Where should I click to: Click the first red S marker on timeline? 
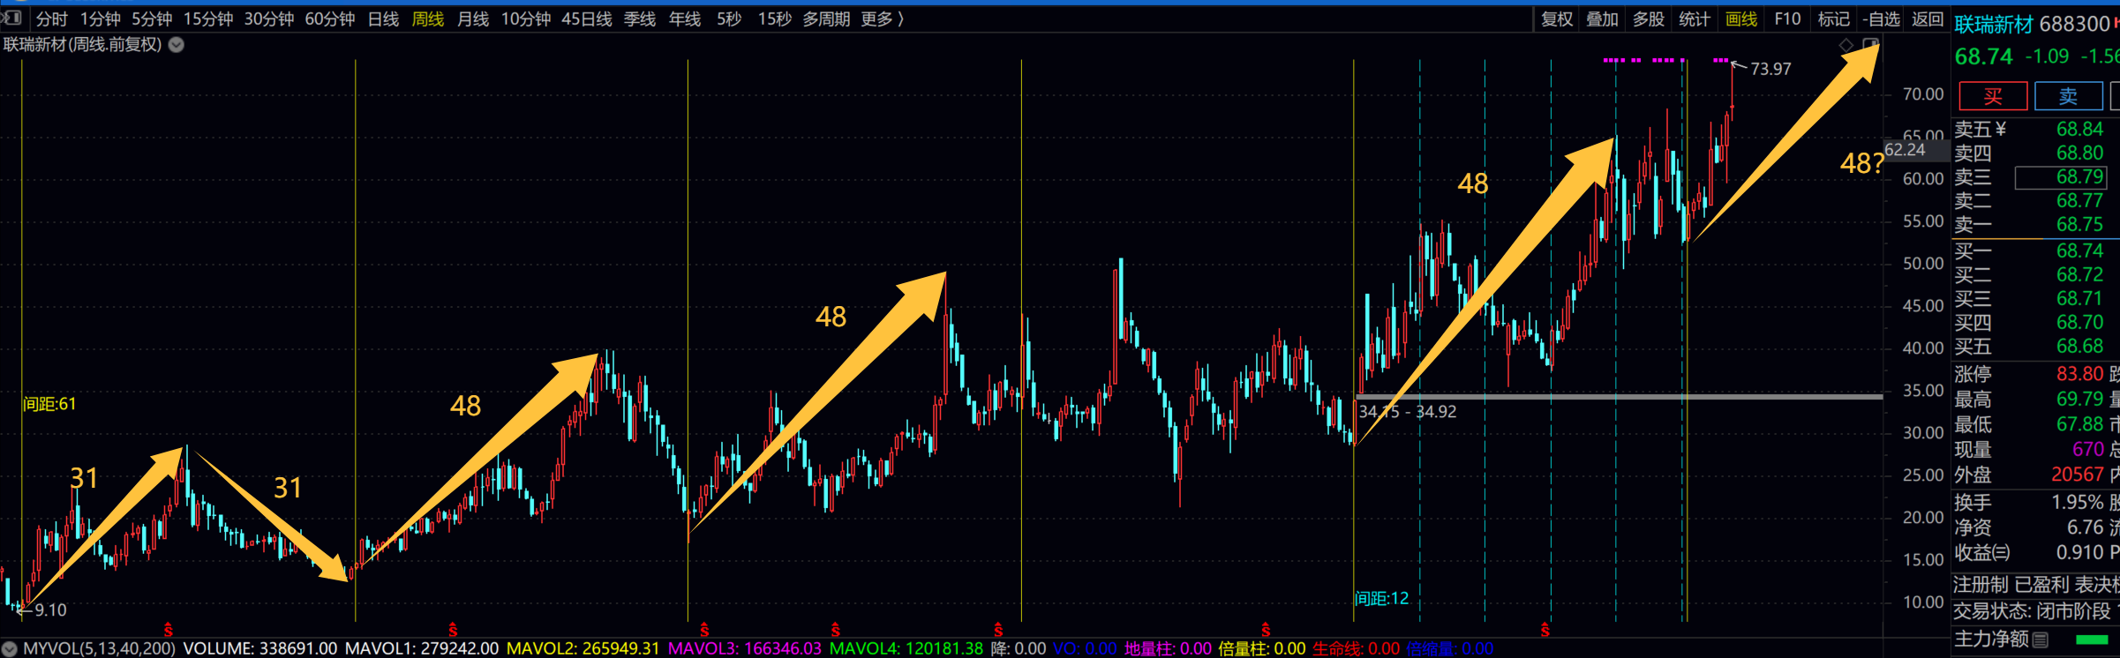[168, 630]
